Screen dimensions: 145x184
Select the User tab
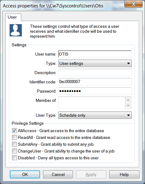pos(12,17)
